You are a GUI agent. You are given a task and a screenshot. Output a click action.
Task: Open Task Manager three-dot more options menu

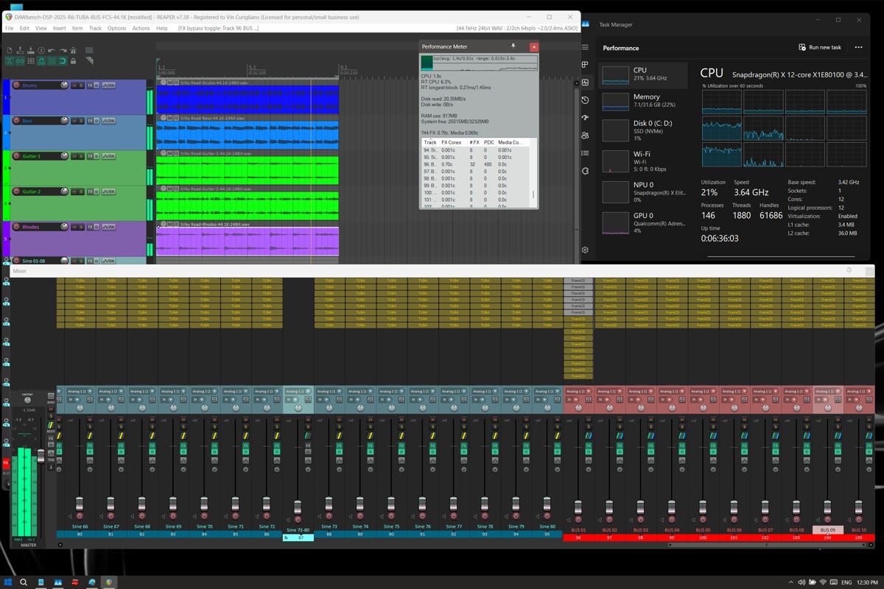[858, 47]
